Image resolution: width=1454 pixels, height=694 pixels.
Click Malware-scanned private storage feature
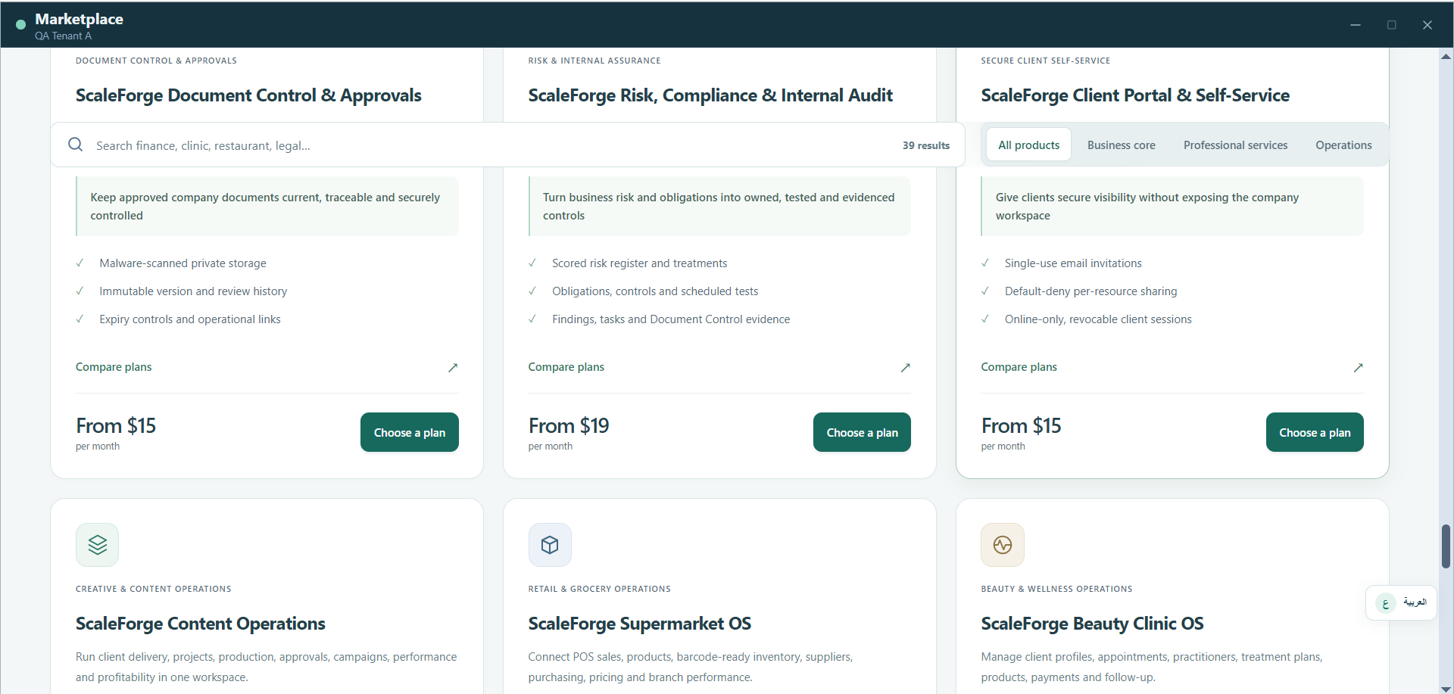(183, 263)
